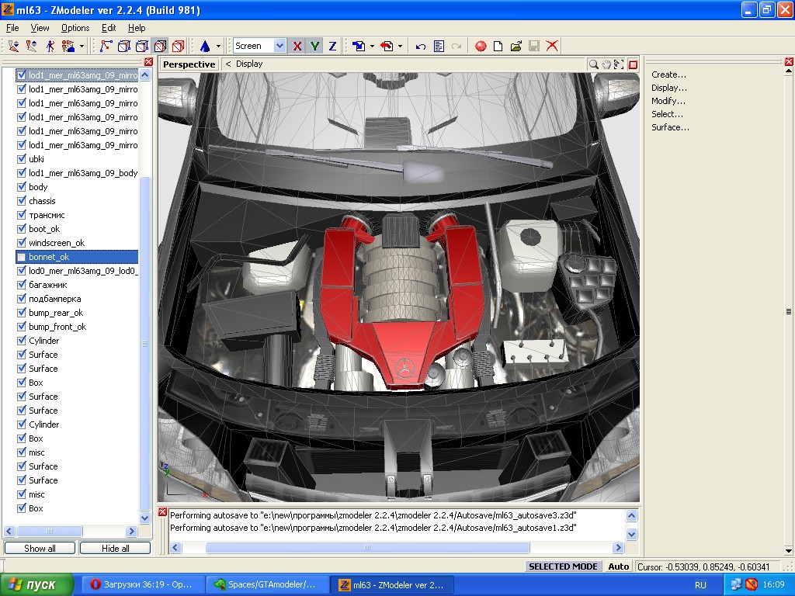
Task: Toggle the boot_ok visibility checkbox
Action: (21, 229)
